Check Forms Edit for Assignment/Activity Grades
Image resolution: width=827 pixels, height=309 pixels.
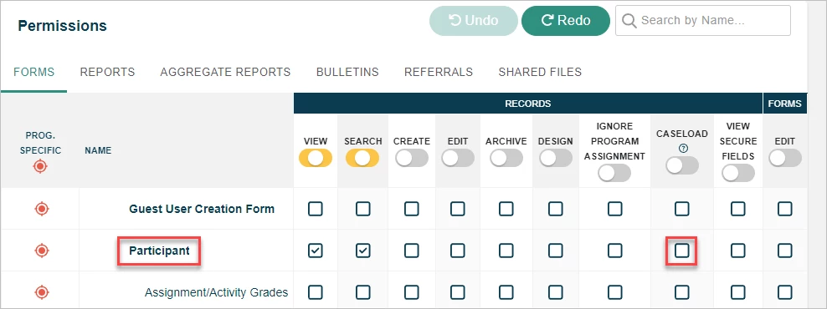click(785, 292)
